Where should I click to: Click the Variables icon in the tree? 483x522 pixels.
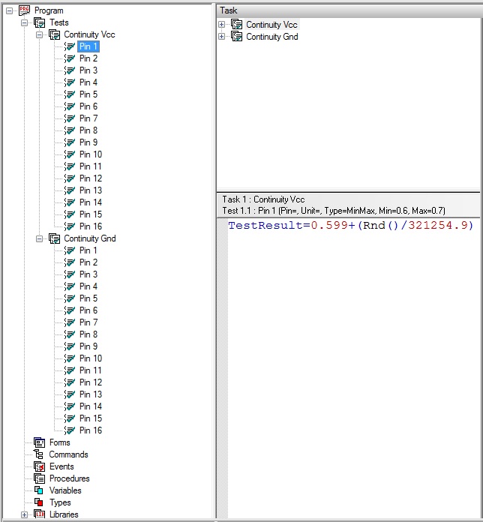pyautogui.click(x=38, y=490)
